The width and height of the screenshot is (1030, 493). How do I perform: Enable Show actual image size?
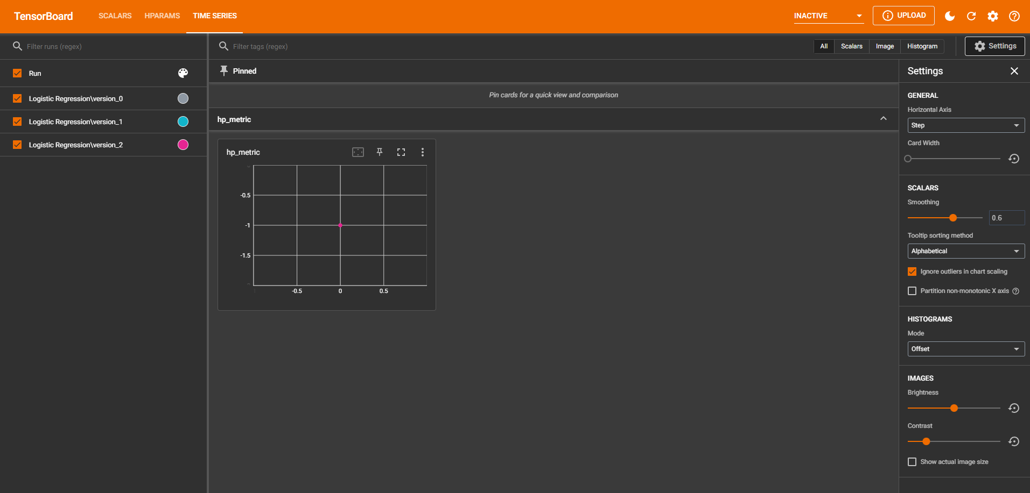(x=912, y=462)
